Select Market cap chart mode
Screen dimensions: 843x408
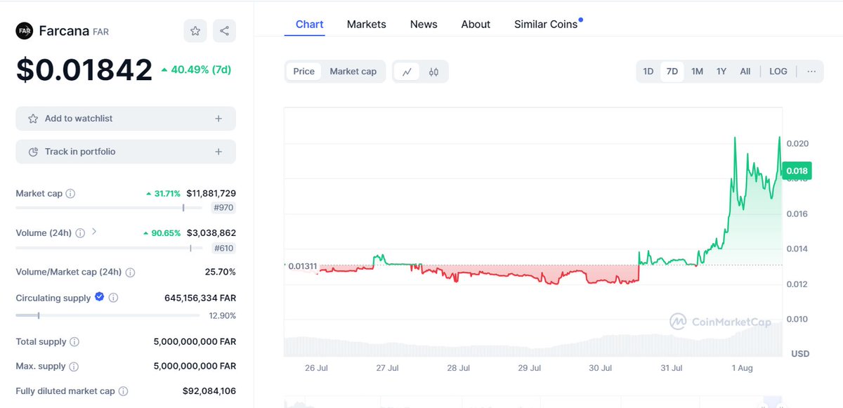coord(353,71)
